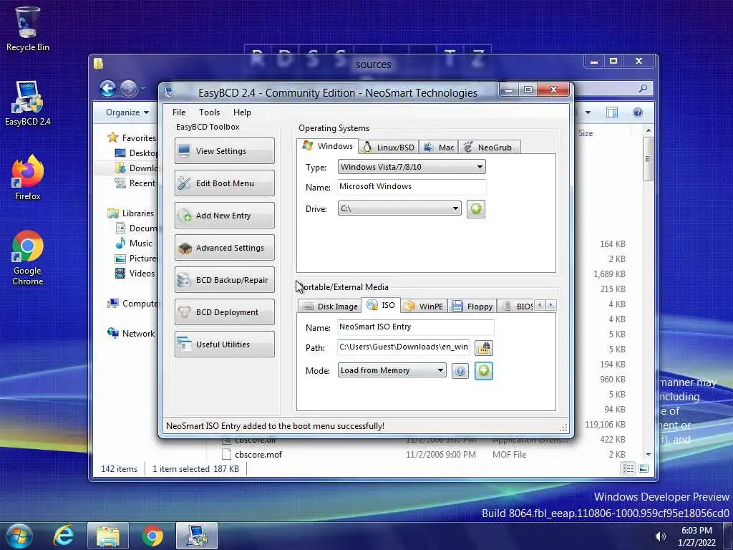This screenshot has height=550, width=733.
Task: Click green add entry icon beside Drive
Action: [x=476, y=208]
